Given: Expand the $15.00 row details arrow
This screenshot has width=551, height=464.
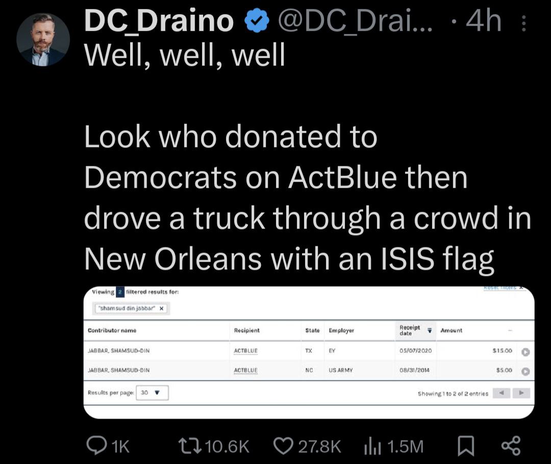Looking at the screenshot, I should [525, 351].
